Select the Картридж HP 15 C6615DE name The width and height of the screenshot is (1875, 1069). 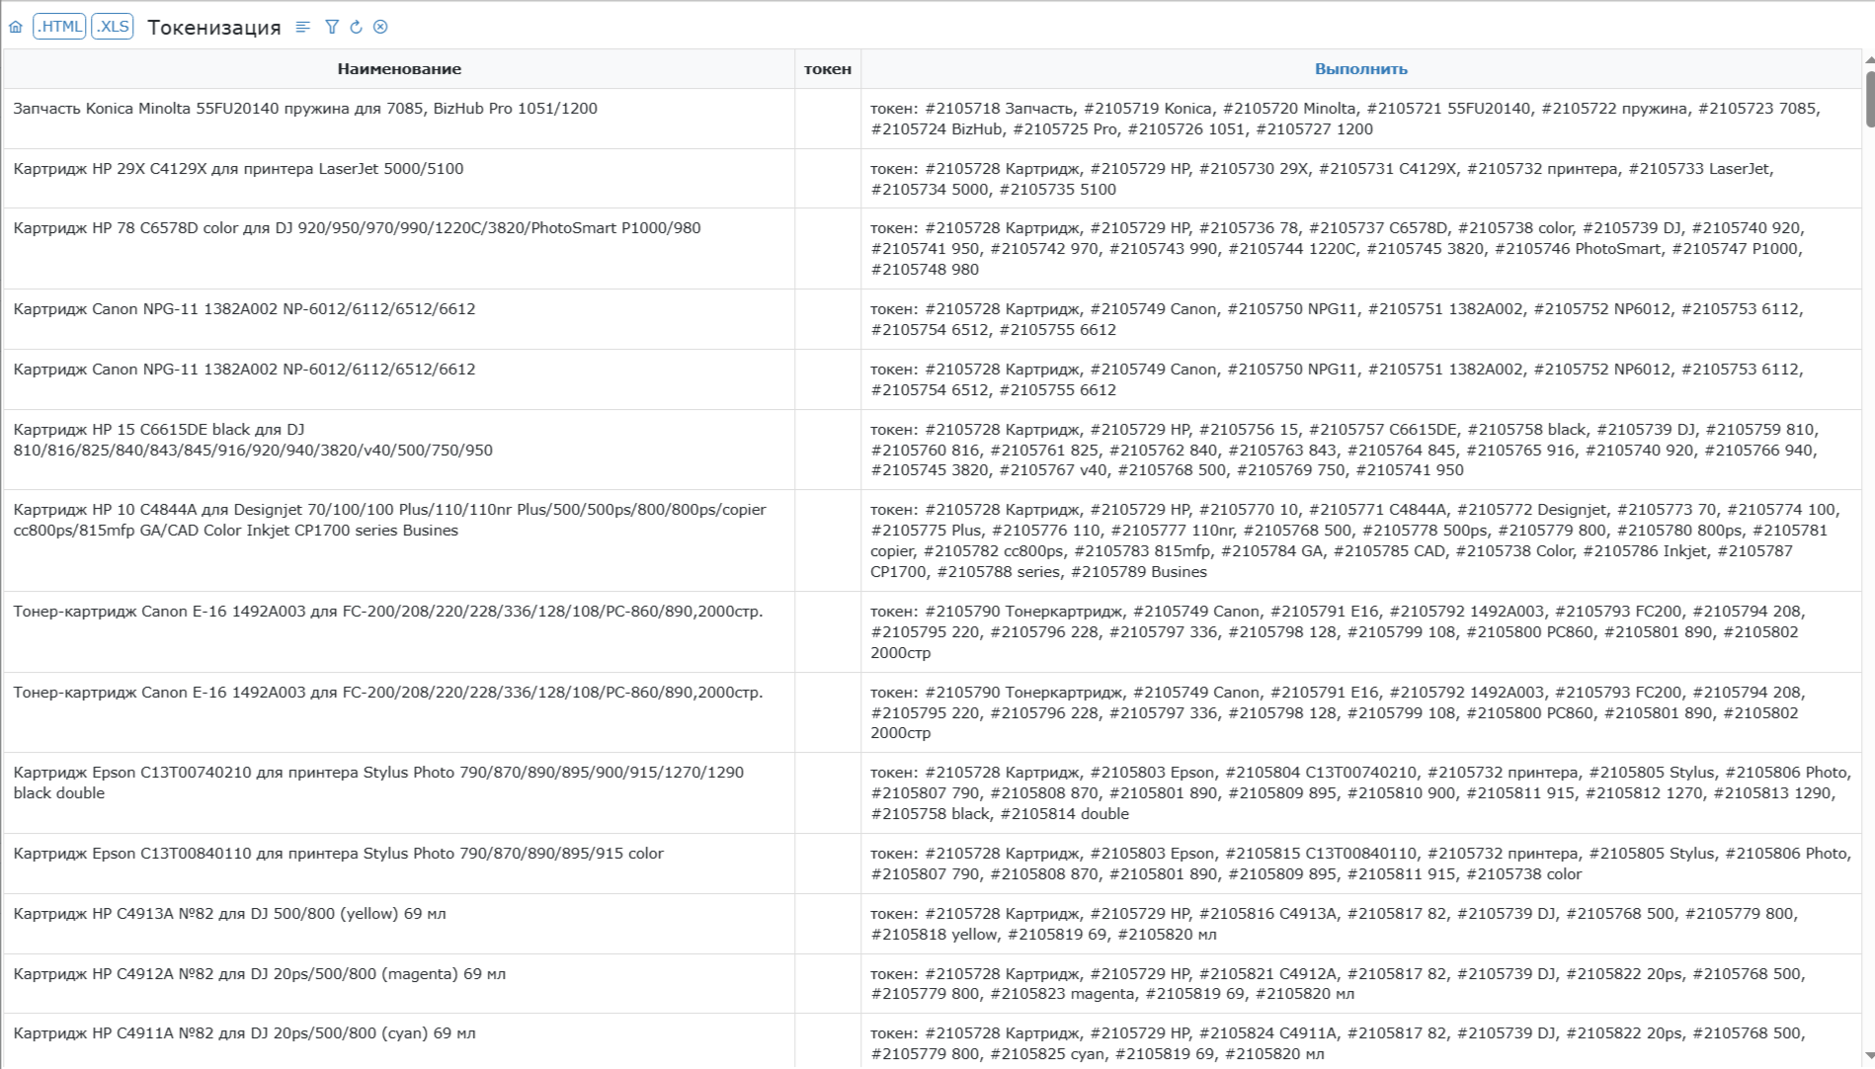point(253,440)
